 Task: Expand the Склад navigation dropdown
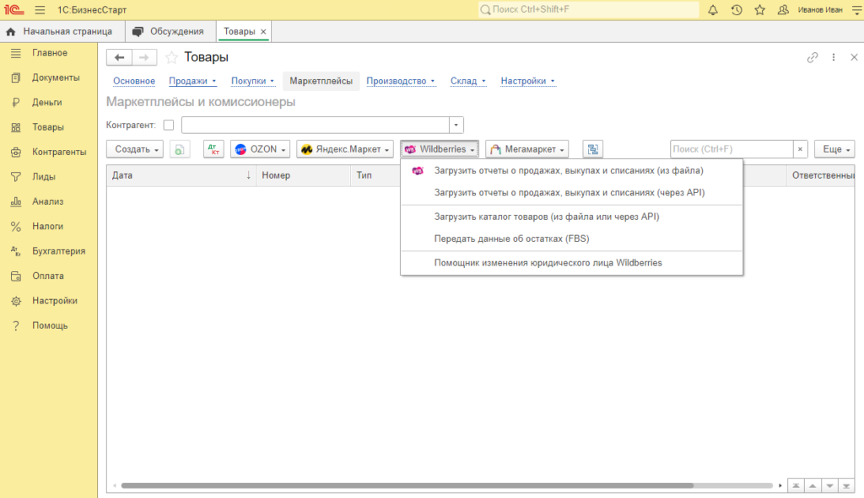[467, 81]
